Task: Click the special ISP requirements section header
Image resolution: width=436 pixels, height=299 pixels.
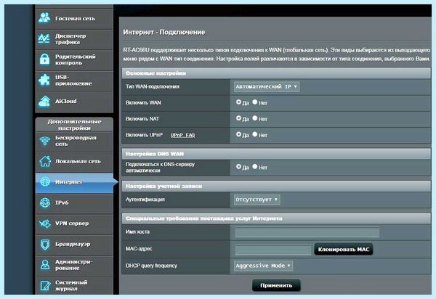Action: point(276,218)
